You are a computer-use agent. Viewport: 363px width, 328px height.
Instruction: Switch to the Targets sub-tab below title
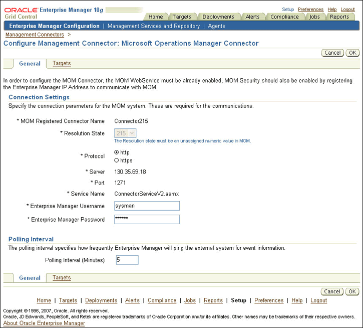pyautogui.click(x=62, y=64)
